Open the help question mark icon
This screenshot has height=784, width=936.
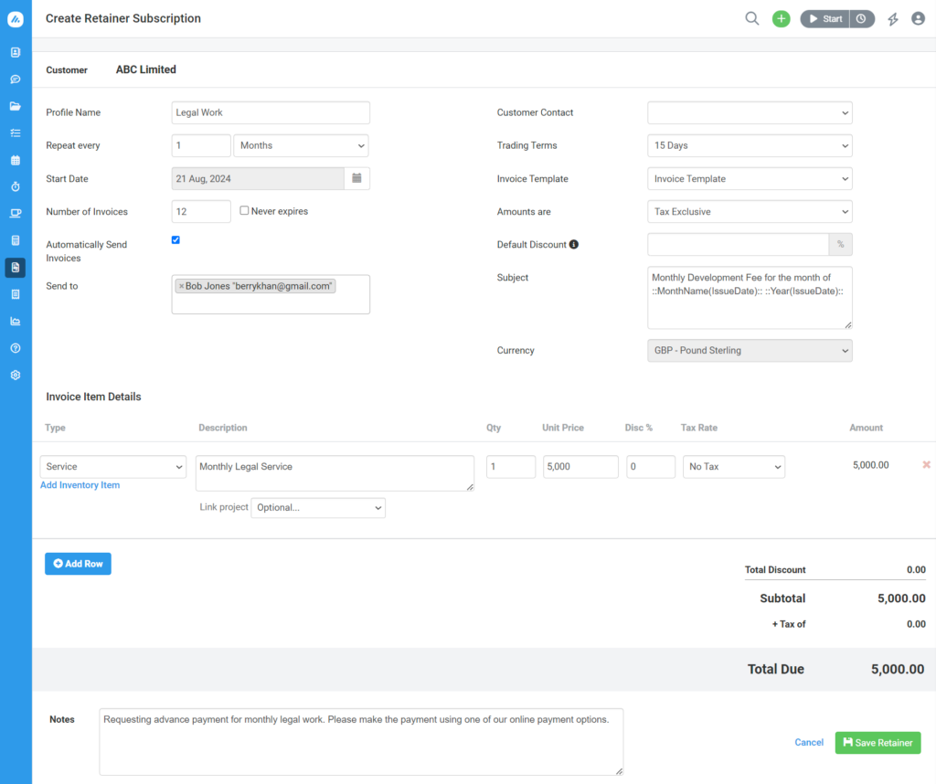[16, 348]
